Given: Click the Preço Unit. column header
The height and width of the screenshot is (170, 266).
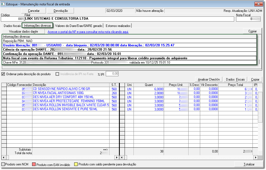Looking at the screenshot, I should (176, 85).
